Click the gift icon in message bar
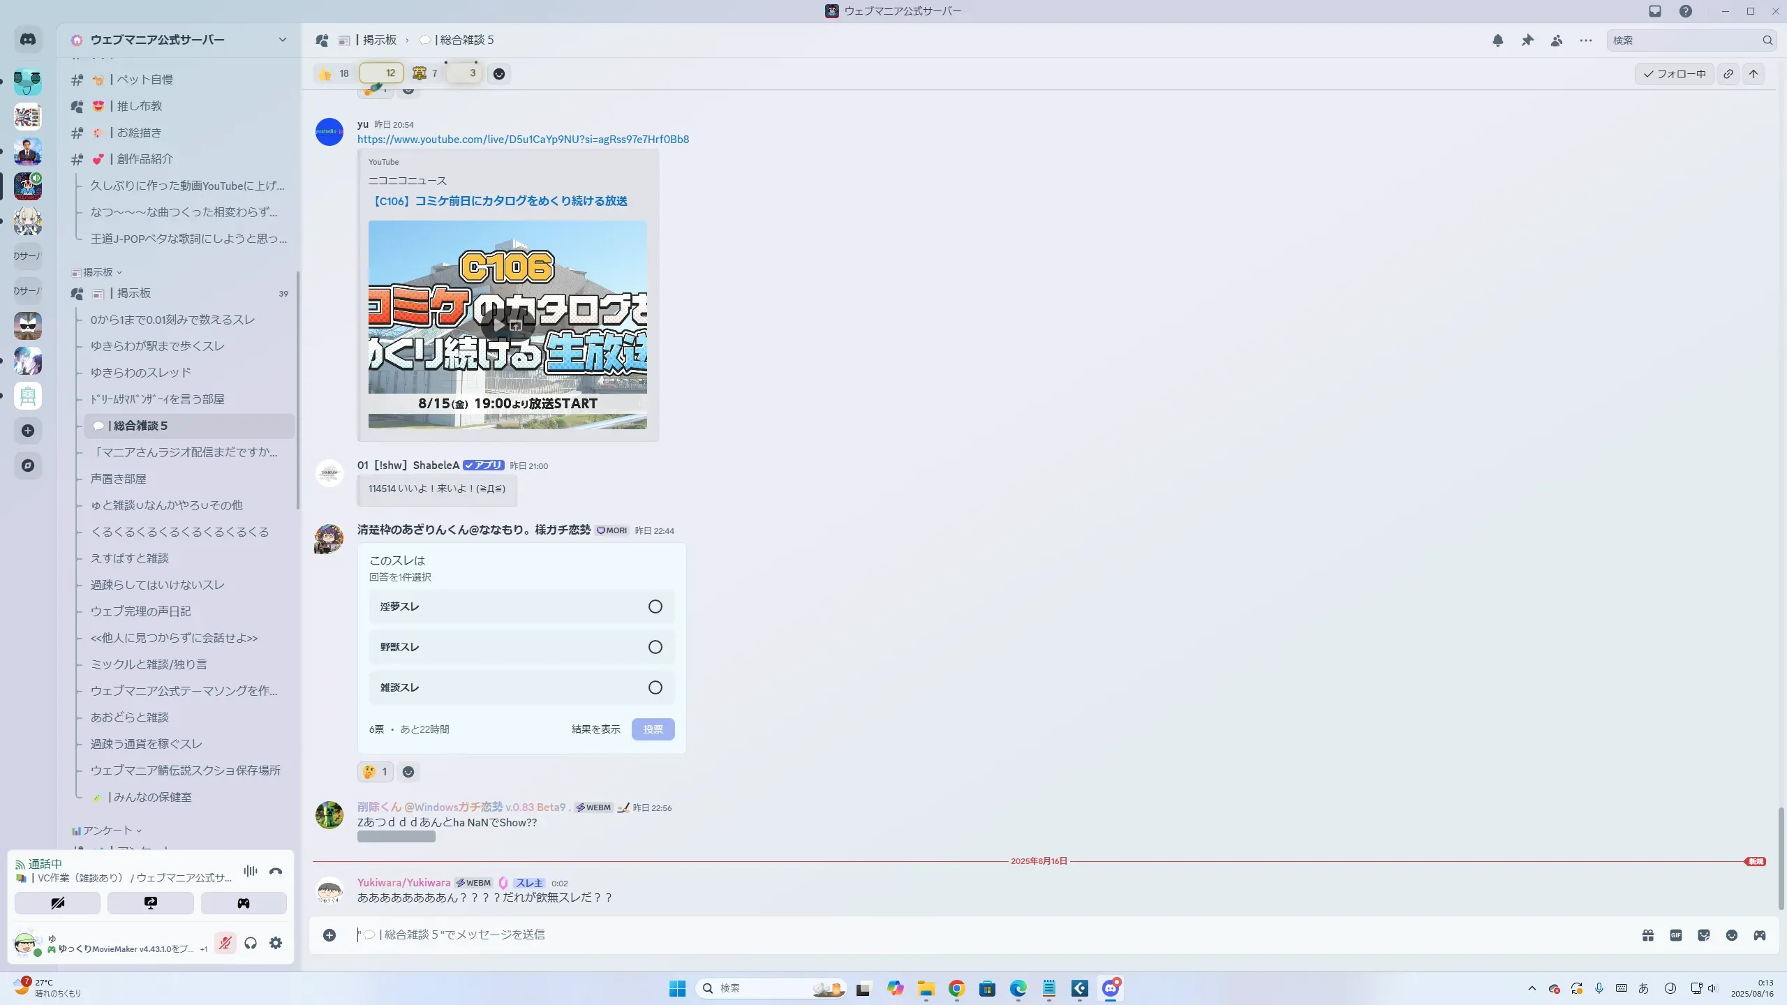 (x=1648, y=935)
